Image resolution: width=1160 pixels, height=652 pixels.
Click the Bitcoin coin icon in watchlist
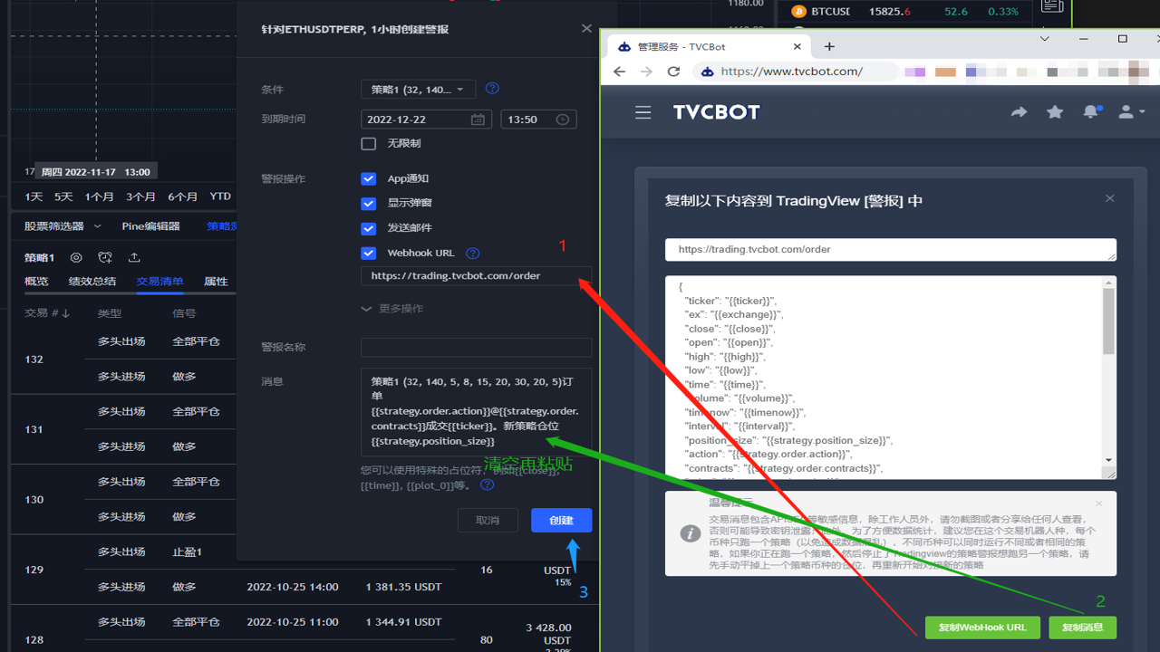(x=798, y=12)
